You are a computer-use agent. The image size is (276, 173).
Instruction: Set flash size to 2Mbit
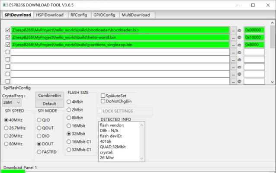tap(69, 110)
